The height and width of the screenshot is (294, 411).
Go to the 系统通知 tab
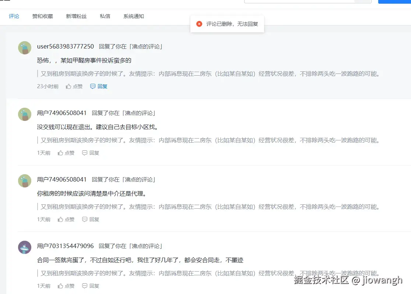click(133, 16)
